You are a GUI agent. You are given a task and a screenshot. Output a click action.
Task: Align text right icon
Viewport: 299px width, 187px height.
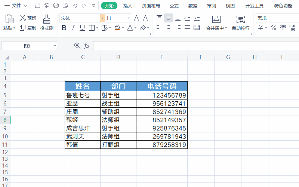tap(178, 28)
